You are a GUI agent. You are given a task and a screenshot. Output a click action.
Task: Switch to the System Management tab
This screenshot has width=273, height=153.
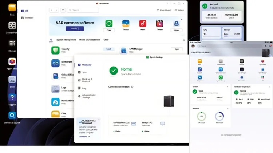[66, 40]
